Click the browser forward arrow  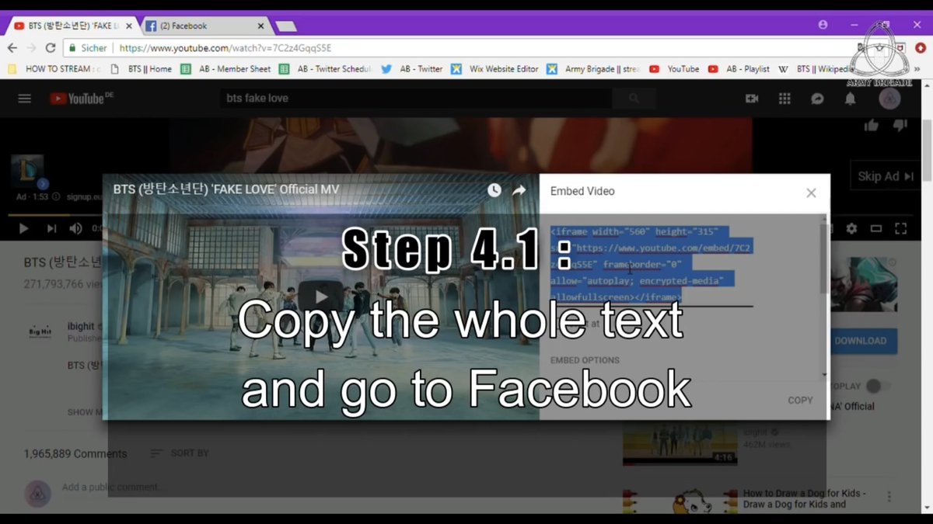[x=32, y=48]
